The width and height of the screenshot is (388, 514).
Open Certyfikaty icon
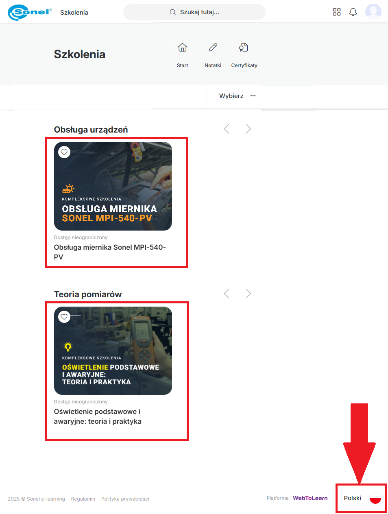click(244, 48)
